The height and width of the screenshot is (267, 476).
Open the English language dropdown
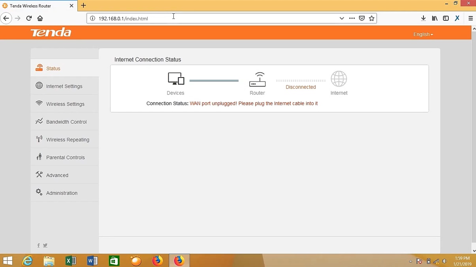423,34
